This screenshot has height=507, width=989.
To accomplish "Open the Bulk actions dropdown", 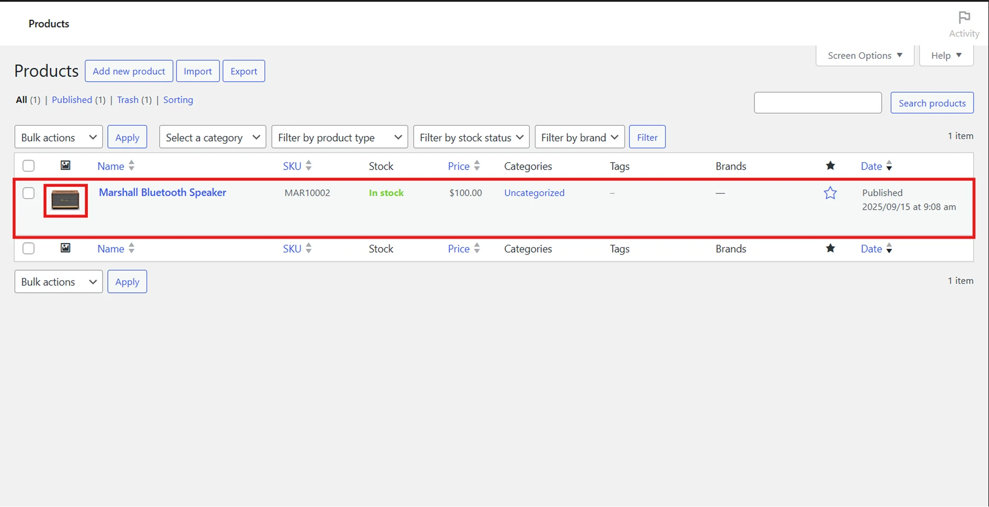I will (58, 137).
